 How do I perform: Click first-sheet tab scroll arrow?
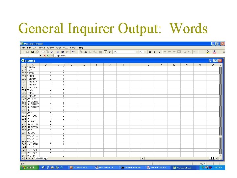[23, 159]
